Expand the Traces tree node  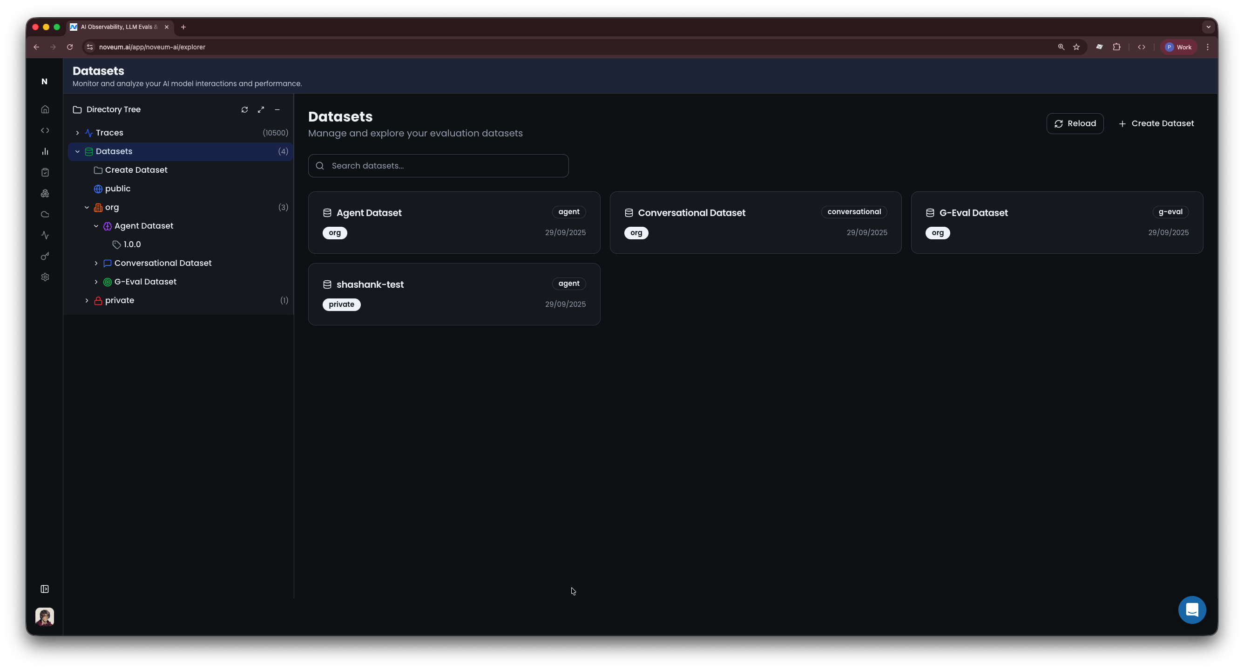pyautogui.click(x=77, y=133)
